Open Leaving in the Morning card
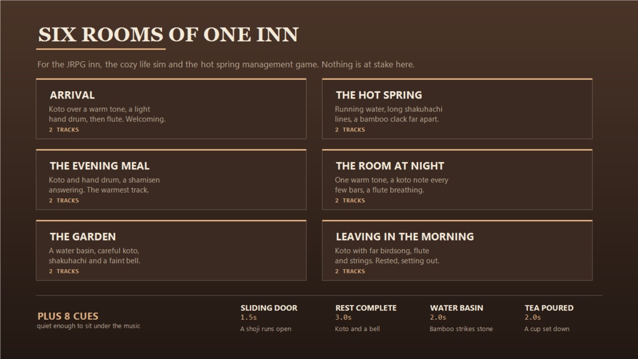Viewport: 638px width, 359px height. coord(457,251)
